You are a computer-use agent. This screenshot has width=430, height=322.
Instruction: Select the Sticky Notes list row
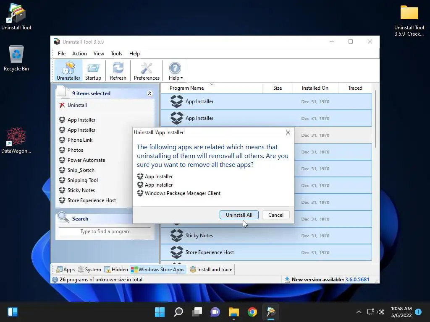coord(266,236)
